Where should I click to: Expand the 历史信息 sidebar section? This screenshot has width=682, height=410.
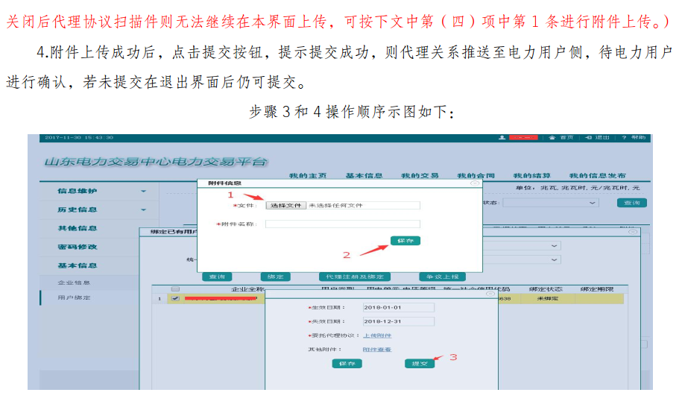(x=143, y=210)
